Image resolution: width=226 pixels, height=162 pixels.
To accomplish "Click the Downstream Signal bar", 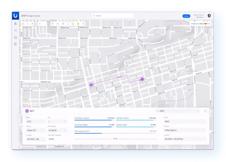I will pyautogui.click(x=94, y=127).
